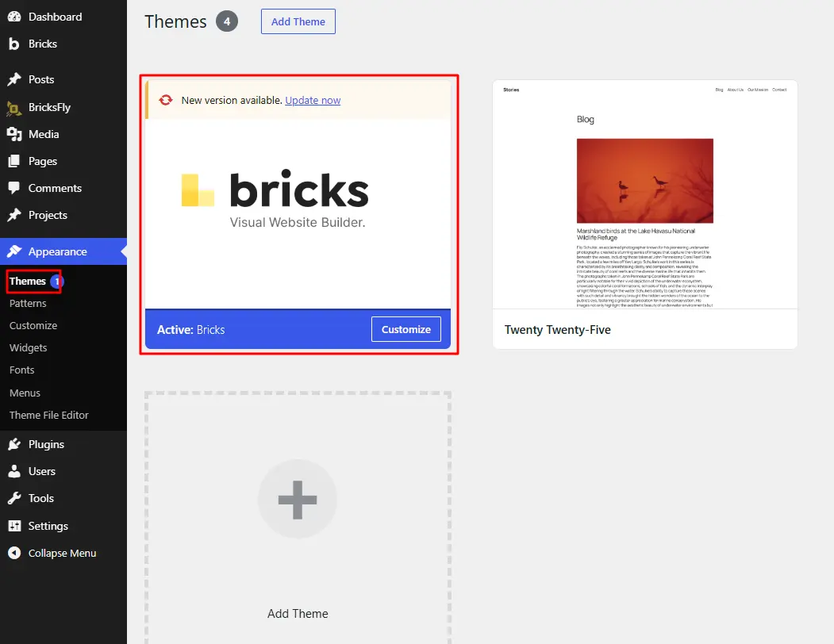This screenshot has width=834, height=644.
Task: Open the Widgets submenu item
Action: [29, 348]
